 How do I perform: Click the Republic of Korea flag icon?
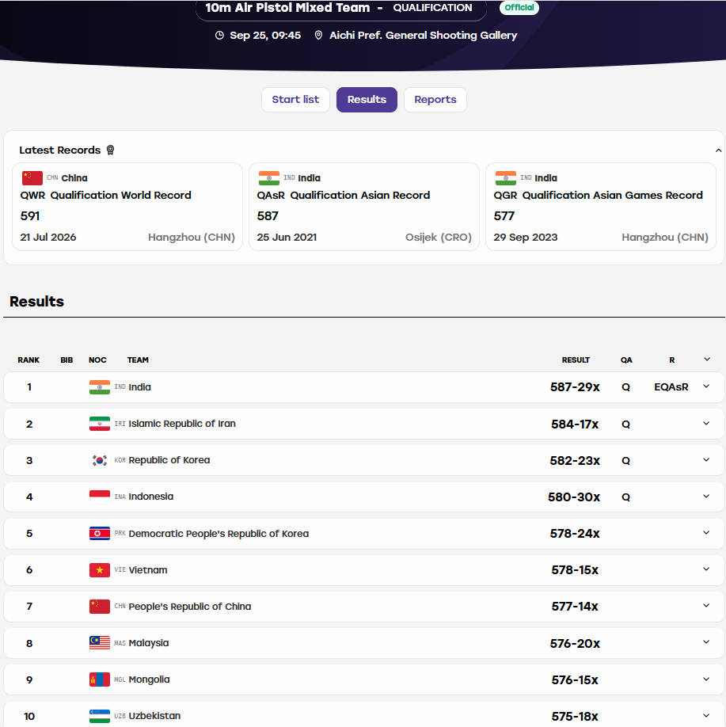[100, 460]
